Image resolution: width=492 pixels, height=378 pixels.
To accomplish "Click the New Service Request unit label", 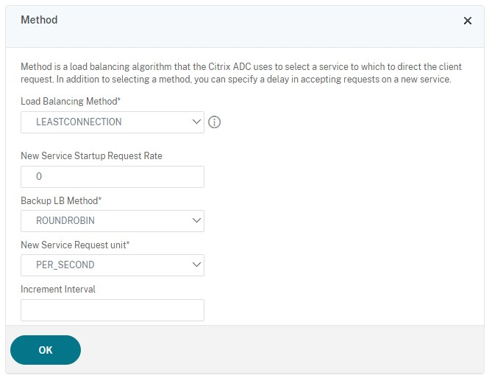I will pyautogui.click(x=75, y=245).
